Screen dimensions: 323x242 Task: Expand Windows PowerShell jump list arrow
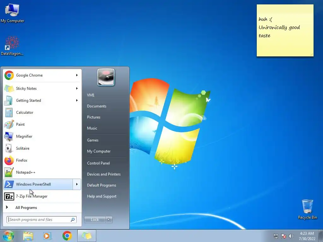coord(77,184)
